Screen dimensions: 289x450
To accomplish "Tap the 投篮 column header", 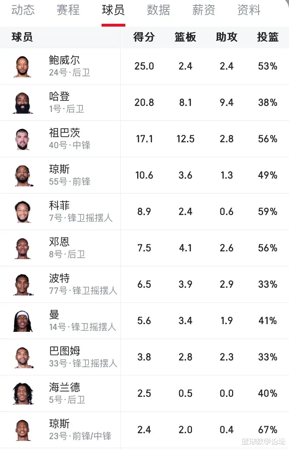I will (x=268, y=37).
